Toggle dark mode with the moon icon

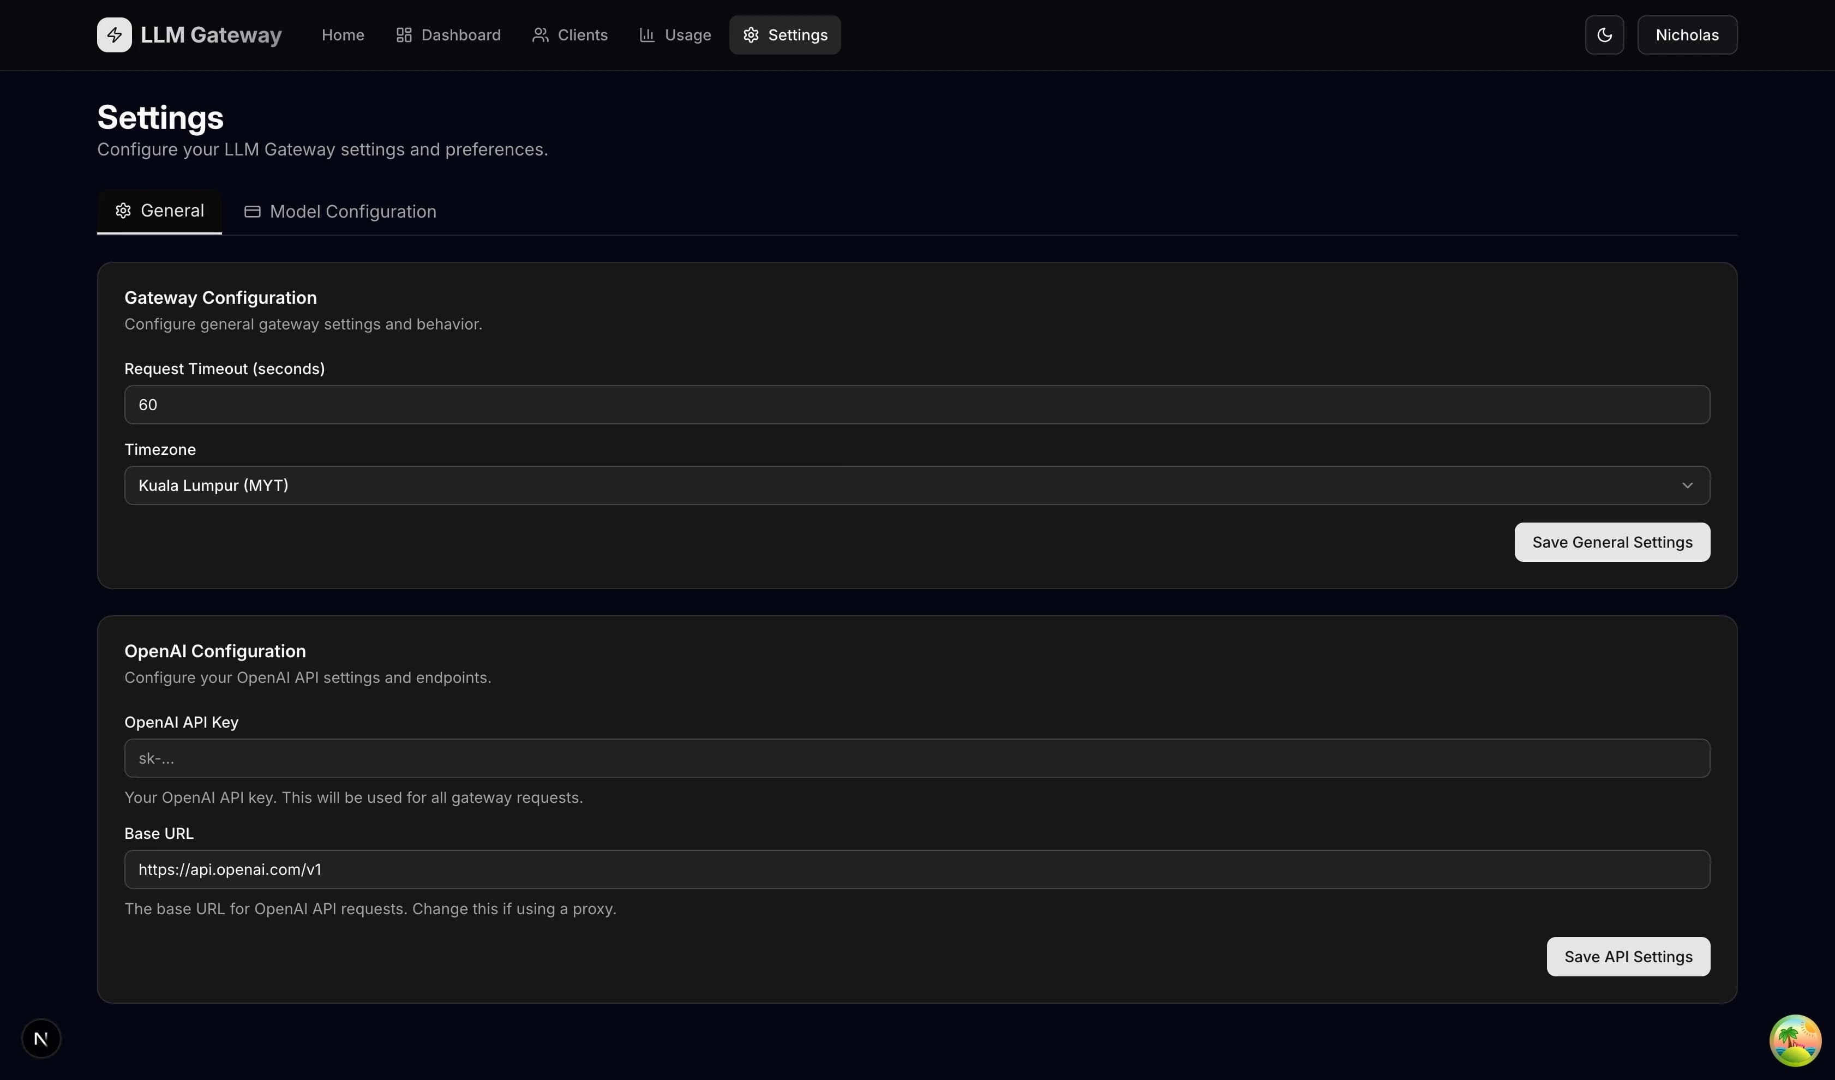pos(1604,34)
